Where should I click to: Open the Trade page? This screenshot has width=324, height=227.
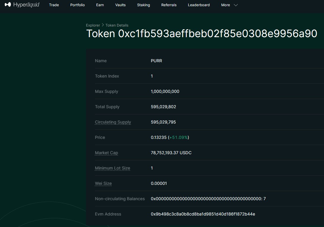(54, 5)
